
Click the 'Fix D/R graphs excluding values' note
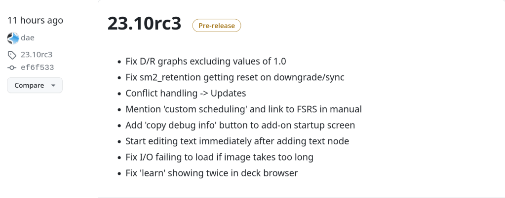coord(206,62)
